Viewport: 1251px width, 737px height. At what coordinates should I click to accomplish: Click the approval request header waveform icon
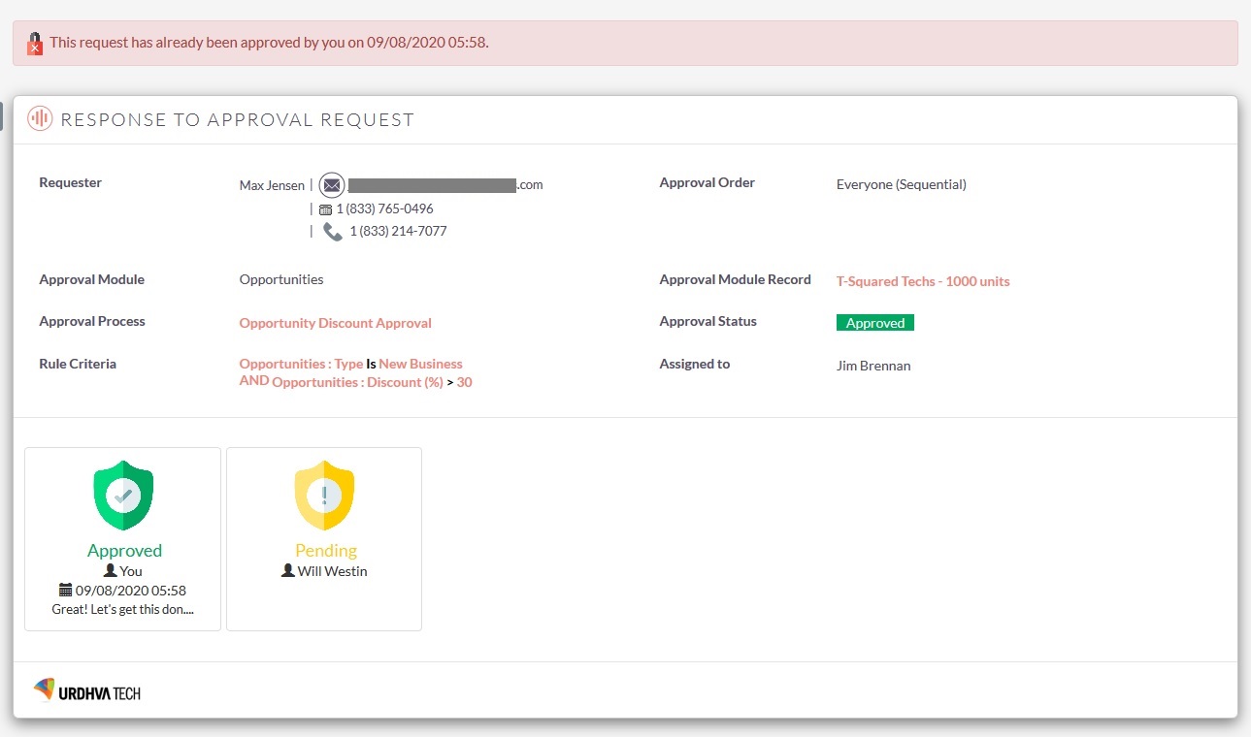click(40, 119)
